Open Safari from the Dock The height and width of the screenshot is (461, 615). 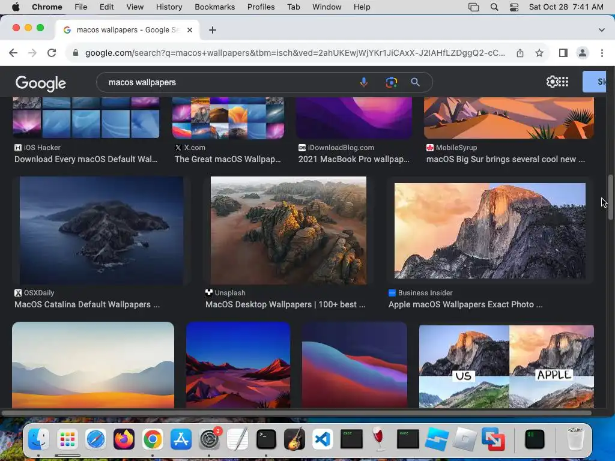(x=95, y=439)
